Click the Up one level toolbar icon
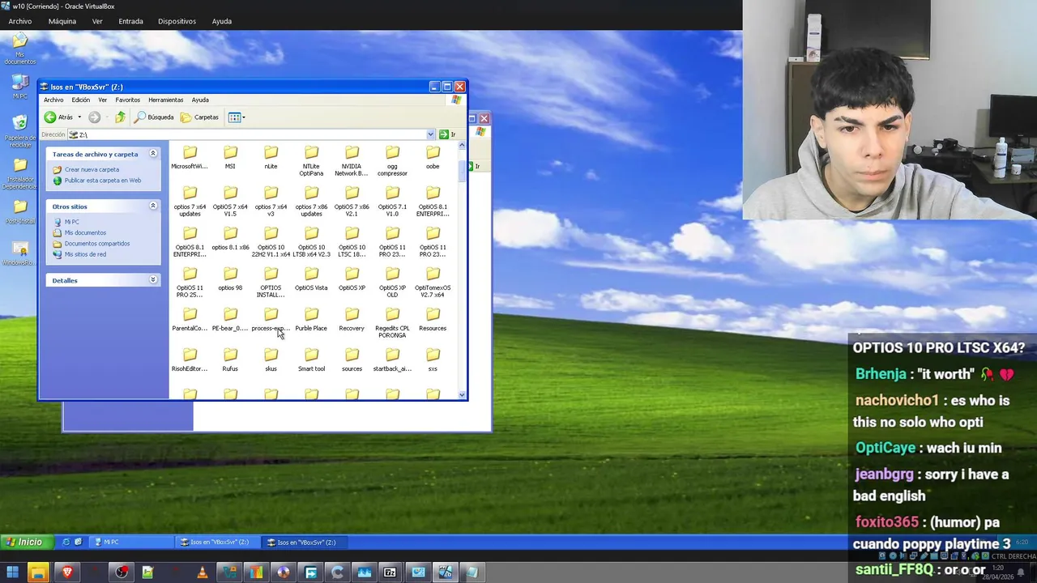The image size is (1037, 583). tap(120, 117)
